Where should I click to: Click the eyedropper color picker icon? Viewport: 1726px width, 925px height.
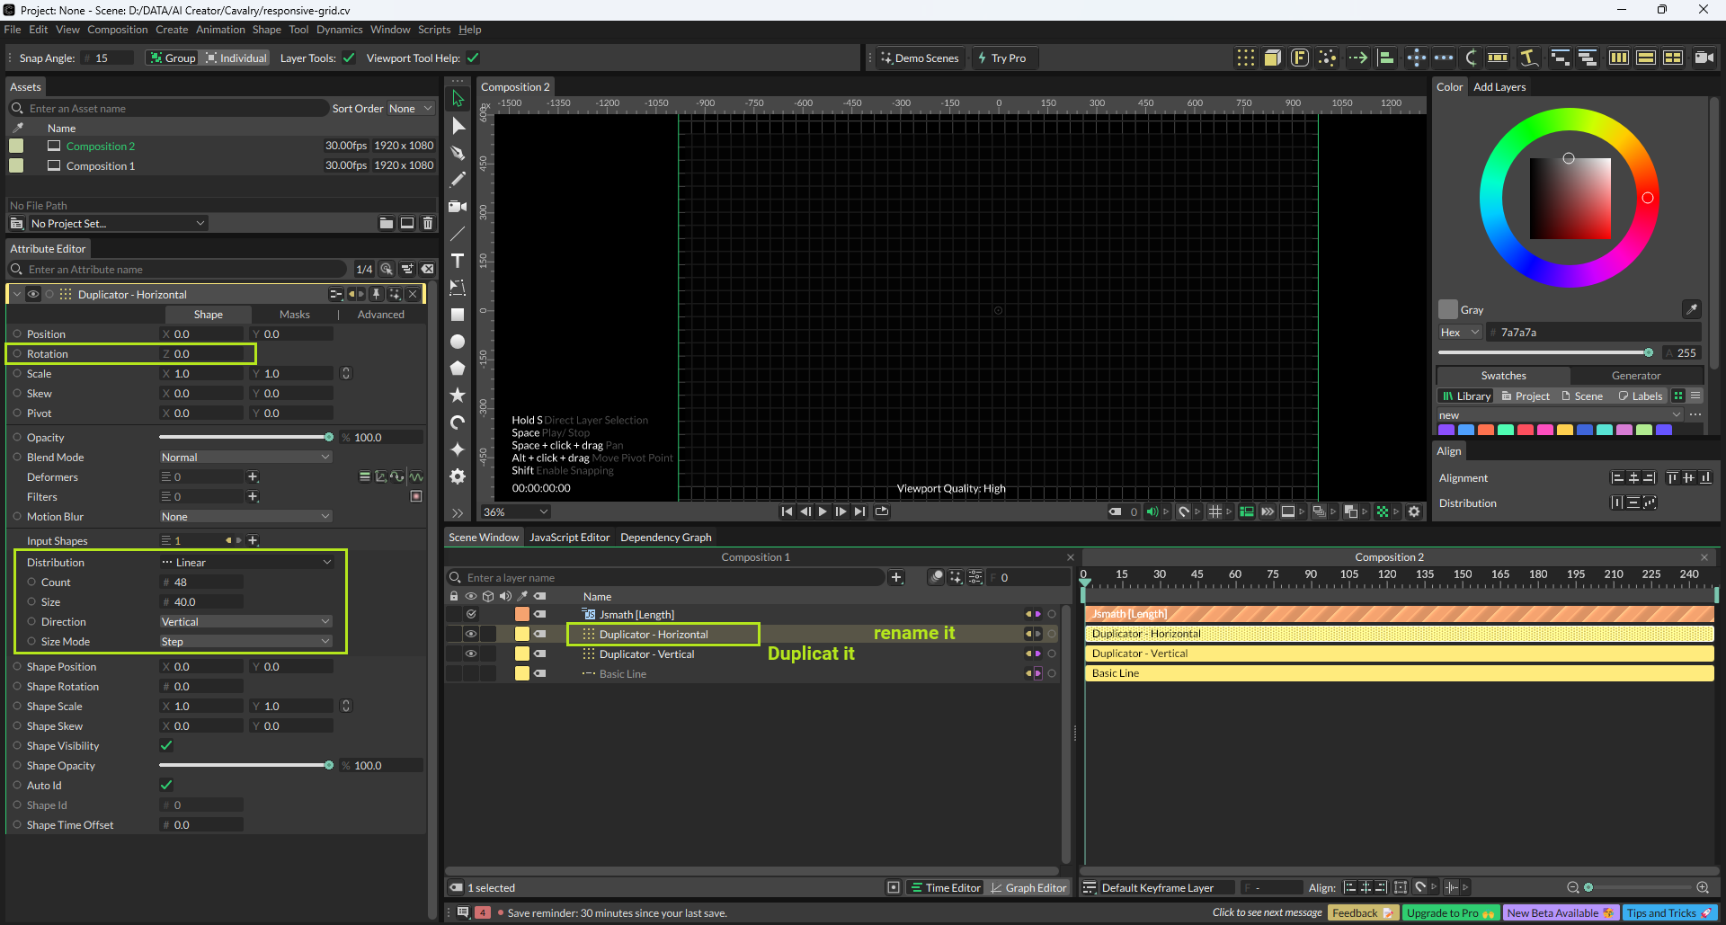coord(1691,309)
